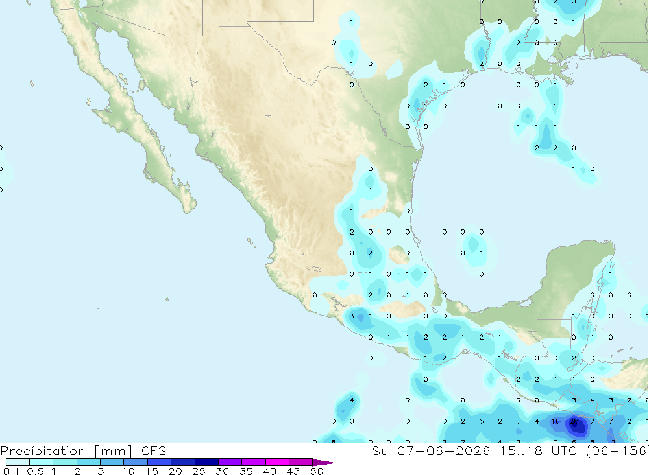Click the "15" legend scale label
The height and width of the screenshot is (475, 649).
pyautogui.click(x=151, y=471)
